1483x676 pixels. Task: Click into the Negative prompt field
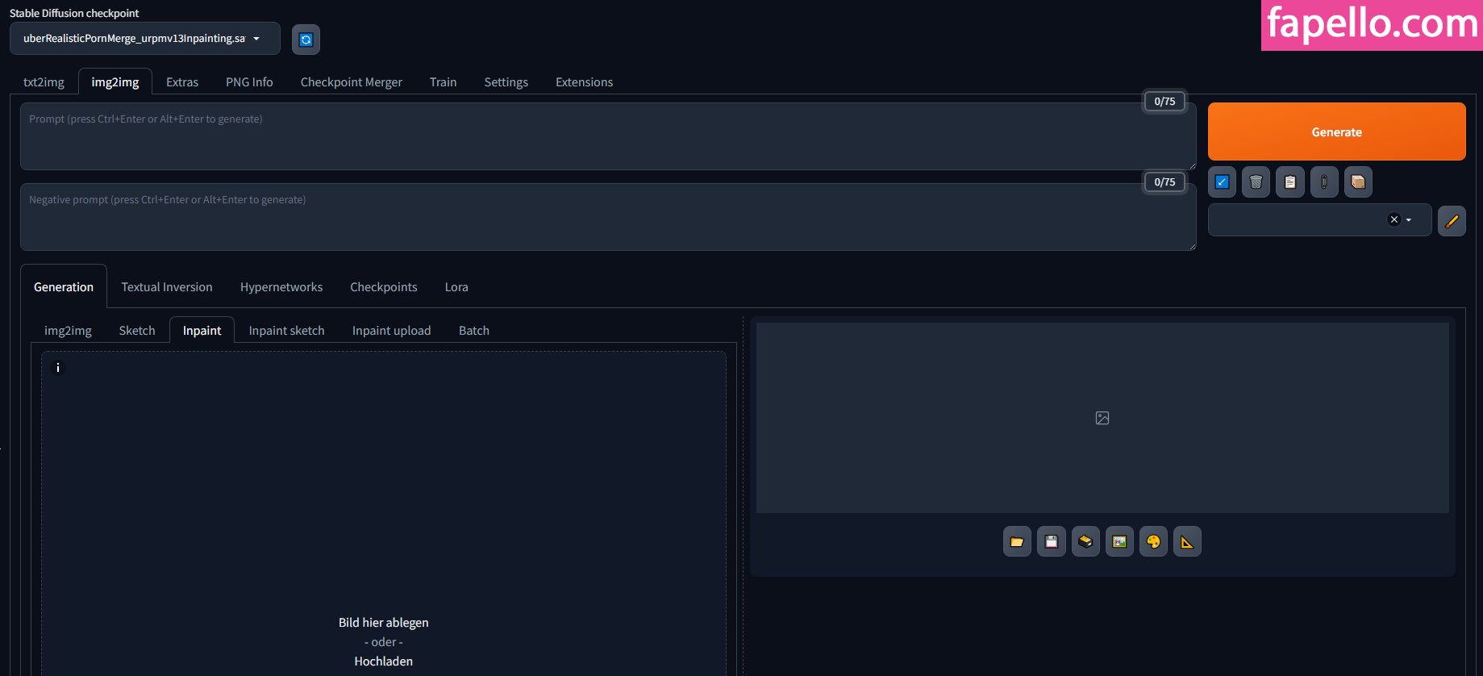pyautogui.click(x=605, y=218)
